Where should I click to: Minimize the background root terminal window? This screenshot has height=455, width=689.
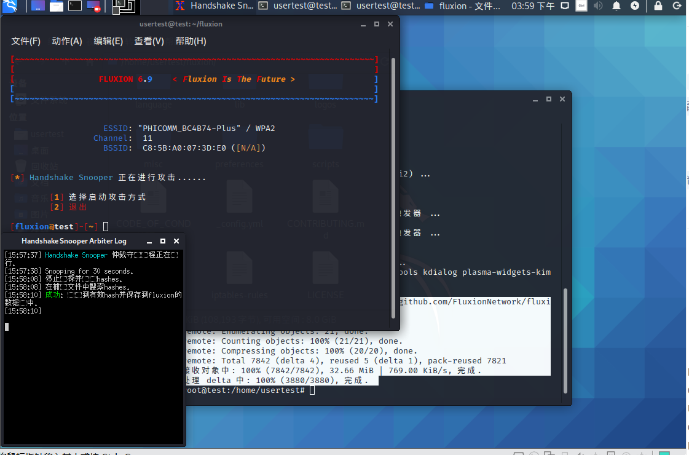point(535,100)
